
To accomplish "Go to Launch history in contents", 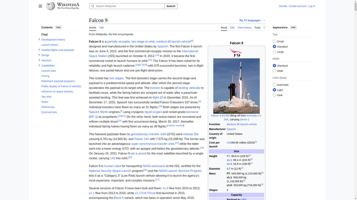I will coord(49,45).
